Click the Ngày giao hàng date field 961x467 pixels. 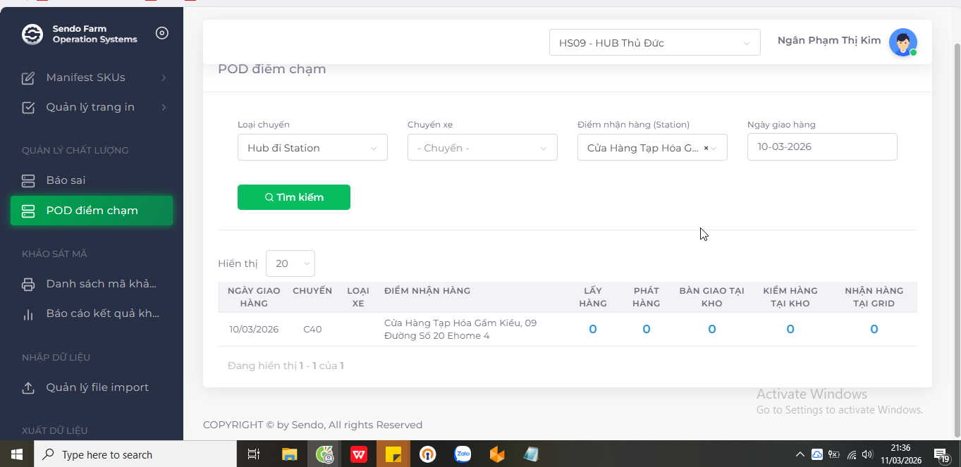822,147
